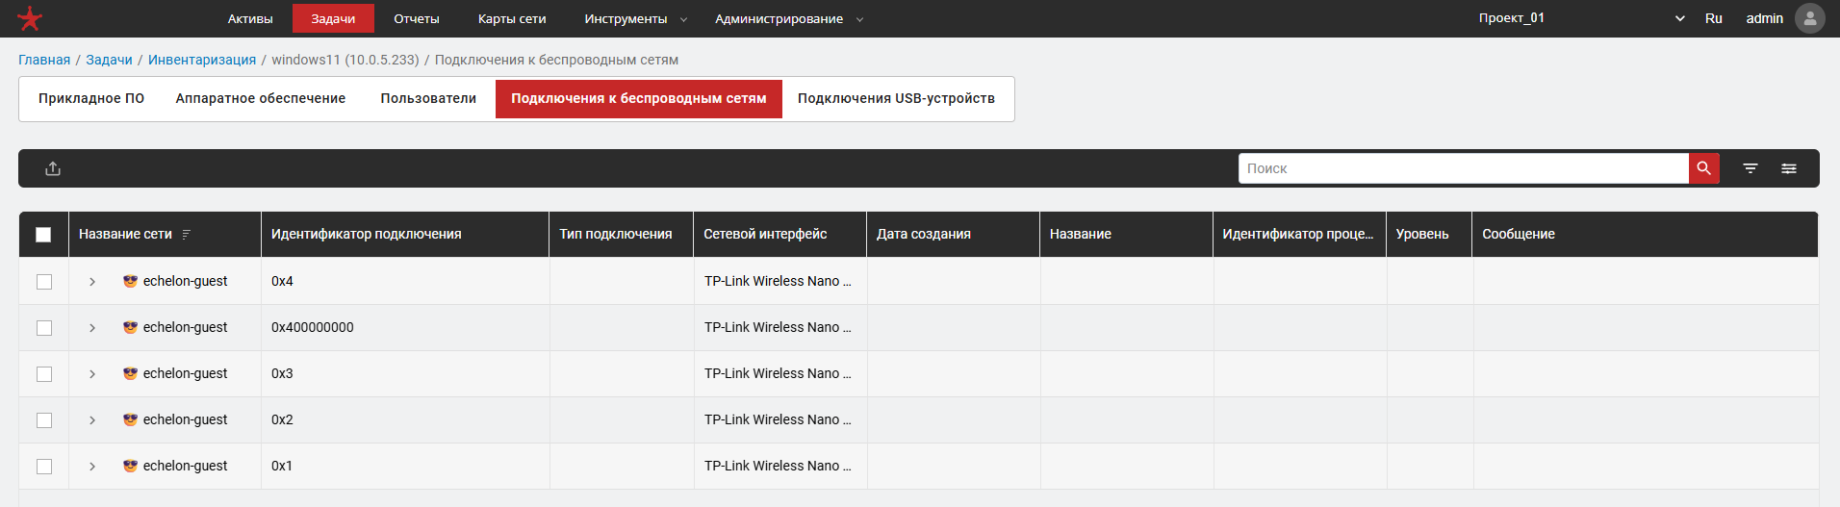Click into the Поиск search field
Image resolution: width=1840 pixels, height=507 pixels.
coord(1464,168)
